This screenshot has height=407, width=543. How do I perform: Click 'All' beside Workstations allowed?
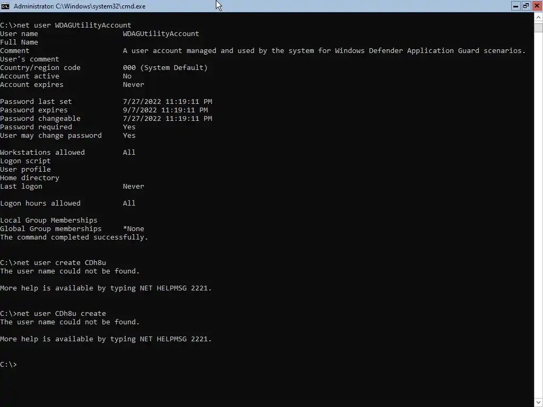[129, 152]
